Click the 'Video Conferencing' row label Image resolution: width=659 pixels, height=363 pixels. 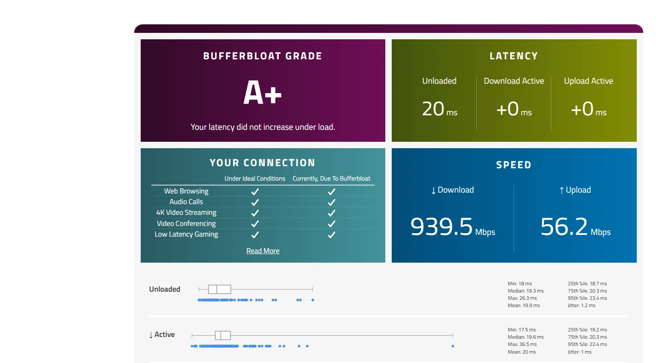tap(186, 224)
